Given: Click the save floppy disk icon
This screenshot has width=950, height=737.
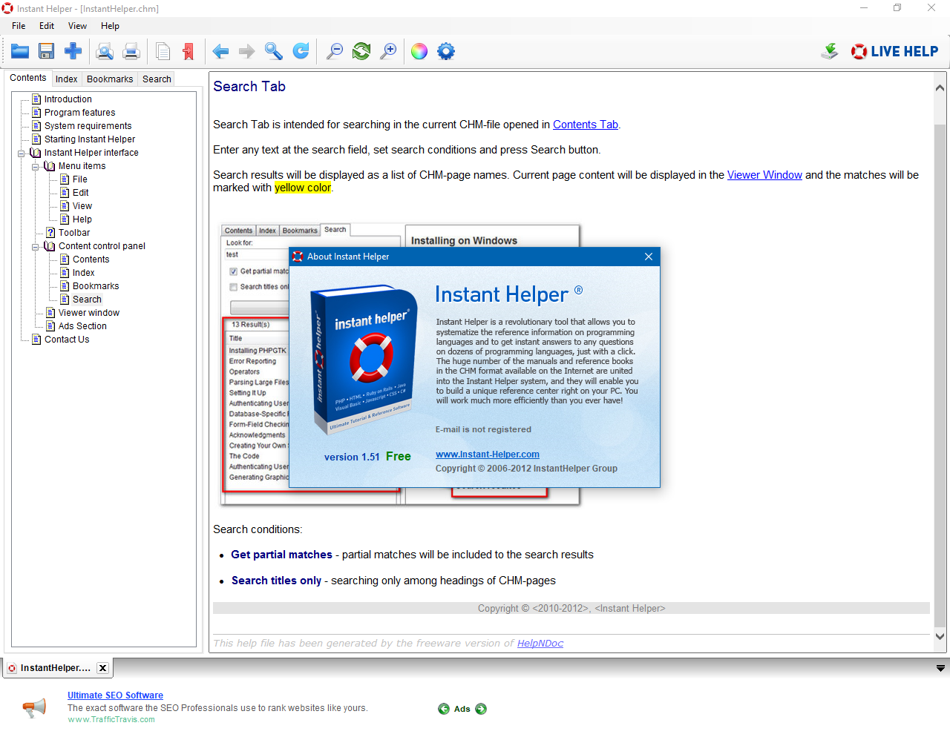Looking at the screenshot, I should [x=47, y=51].
